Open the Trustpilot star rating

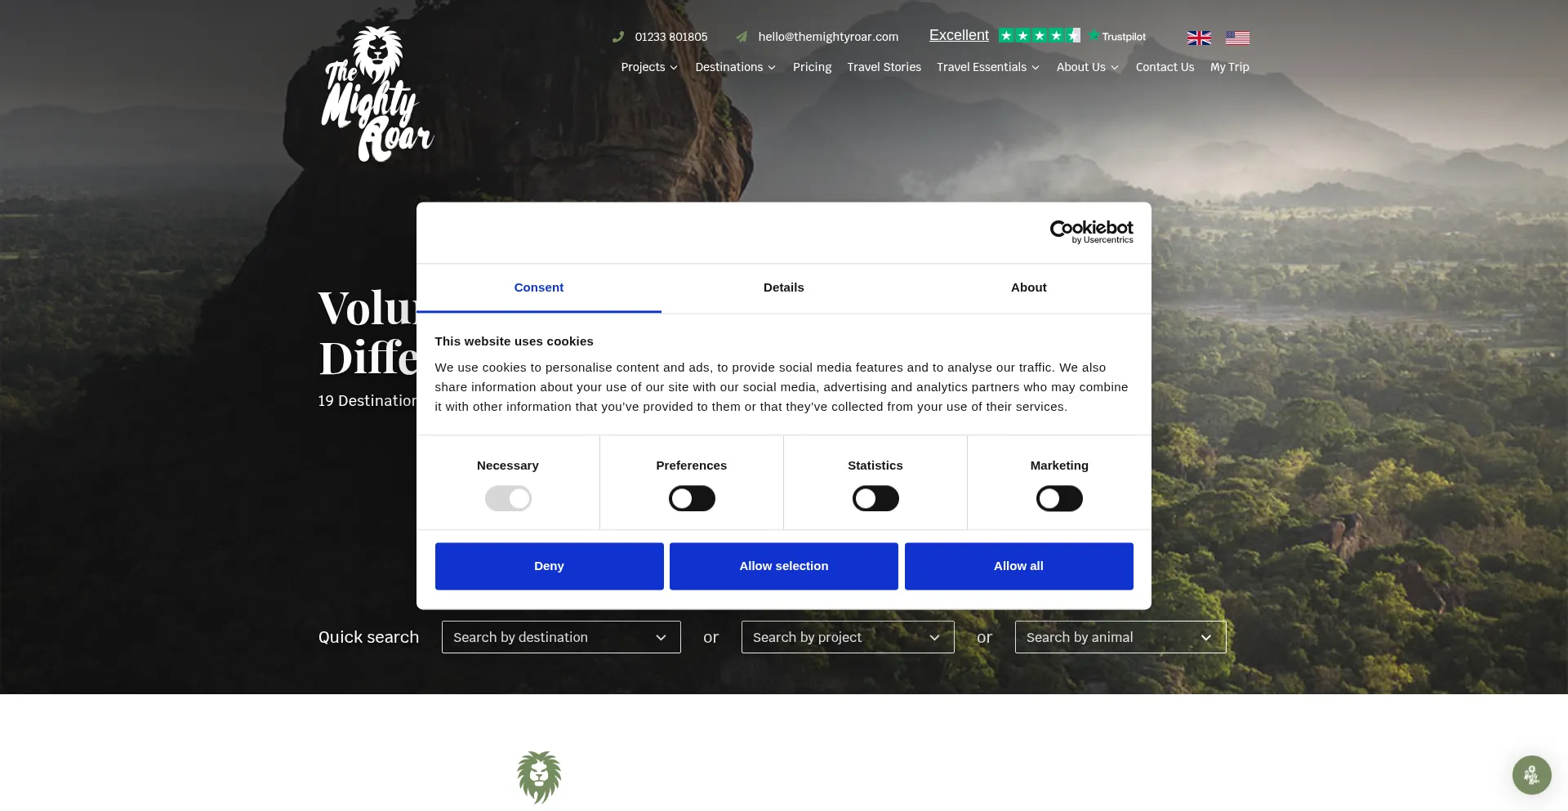pos(1039,35)
